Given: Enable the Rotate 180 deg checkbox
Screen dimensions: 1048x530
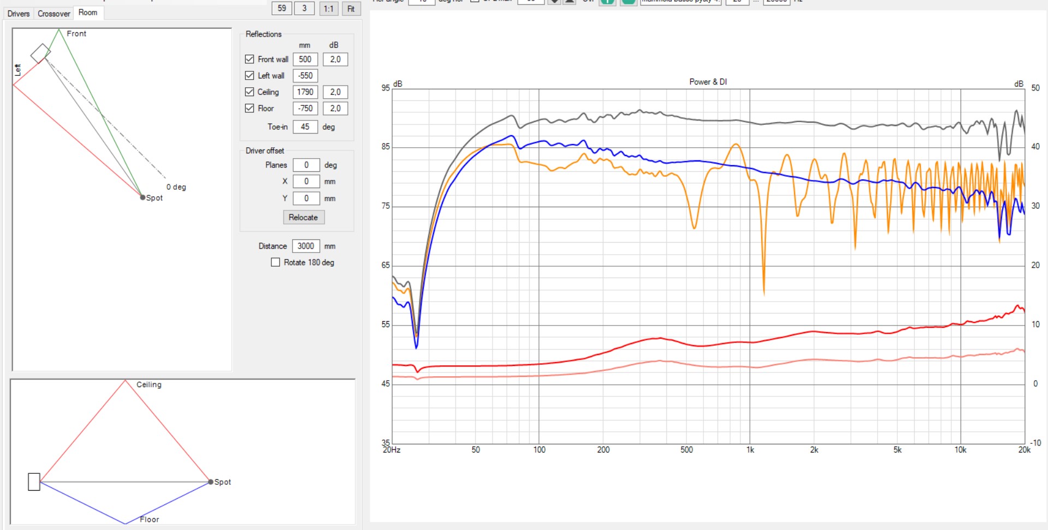Looking at the screenshot, I should (x=276, y=262).
